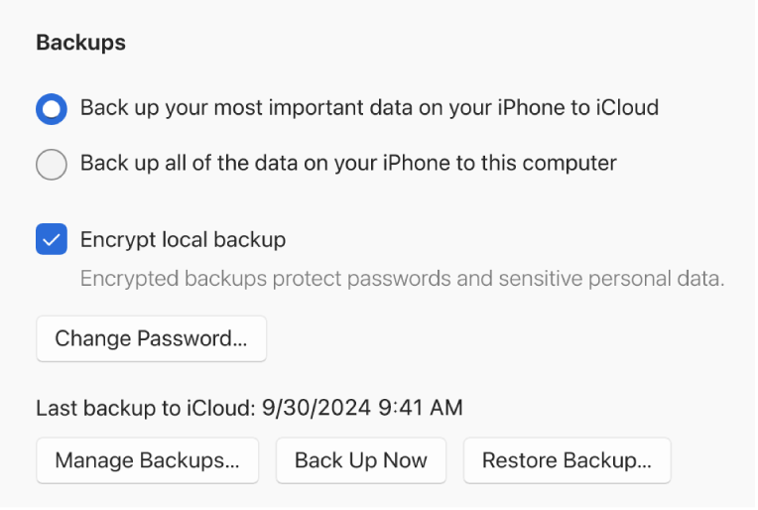Screen dimensions: 758x510
Task: Click the blue checkmark icon beside Encrypt local backup
Action: (51, 239)
